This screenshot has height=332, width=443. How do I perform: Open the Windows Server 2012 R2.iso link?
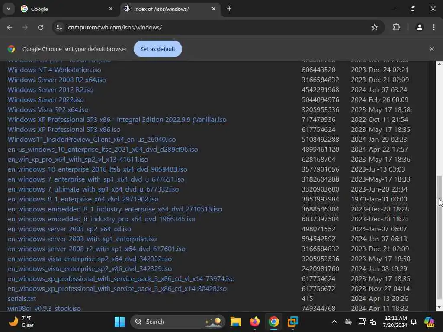point(50,90)
